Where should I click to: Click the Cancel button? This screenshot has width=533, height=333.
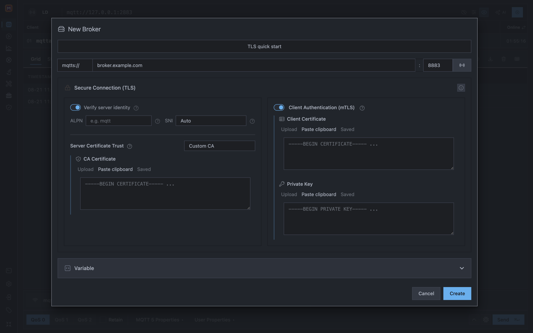click(x=426, y=293)
